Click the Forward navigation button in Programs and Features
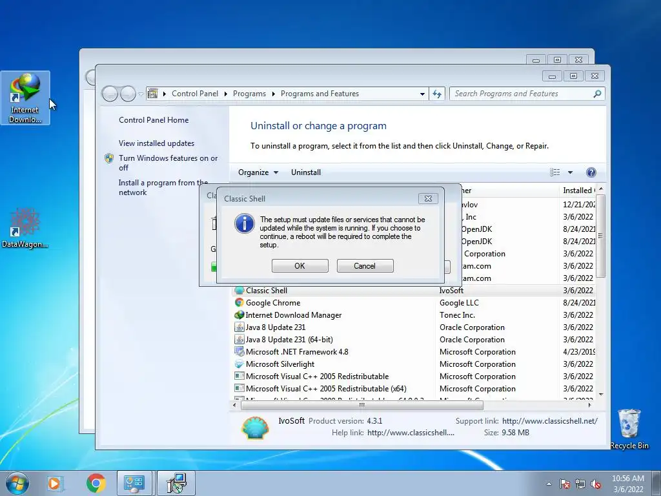 (128, 94)
